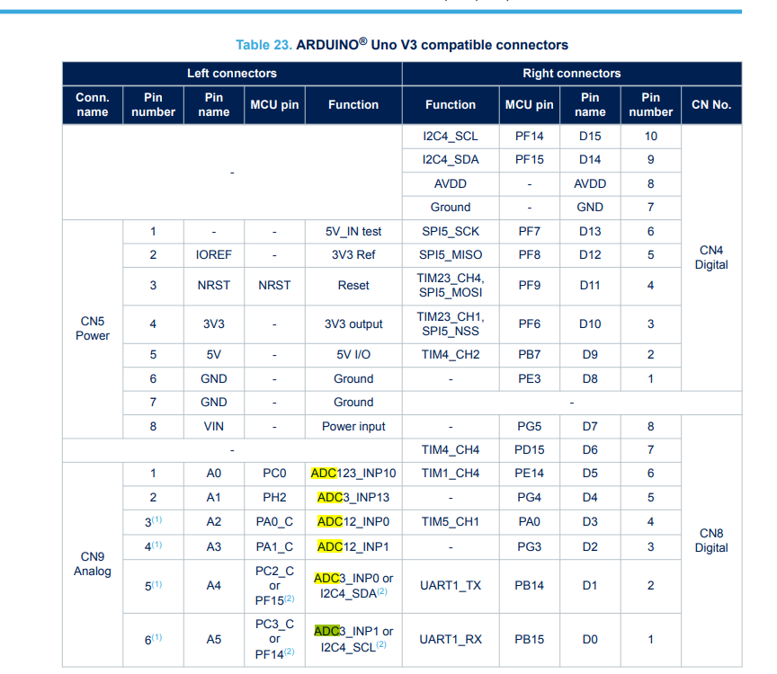777x674 pixels.
Task: Click pin name 'D15'
Action: pos(590,137)
